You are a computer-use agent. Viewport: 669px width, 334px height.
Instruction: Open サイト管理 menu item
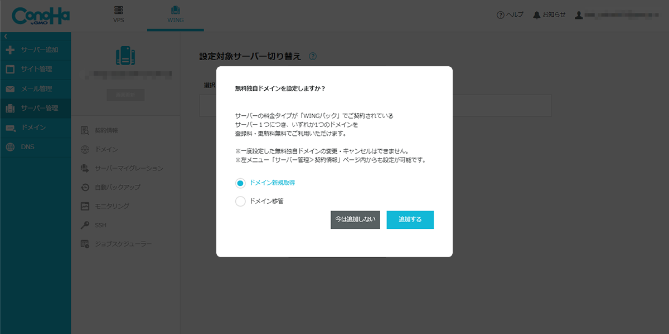tap(36, 70)
